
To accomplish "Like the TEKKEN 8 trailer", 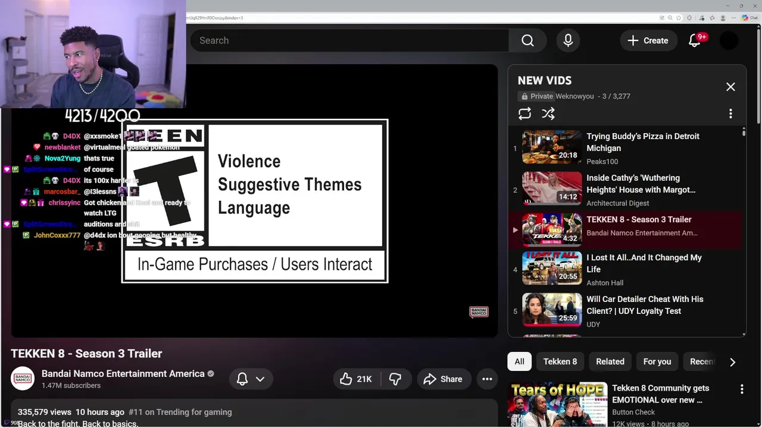I will coord(356,379).
